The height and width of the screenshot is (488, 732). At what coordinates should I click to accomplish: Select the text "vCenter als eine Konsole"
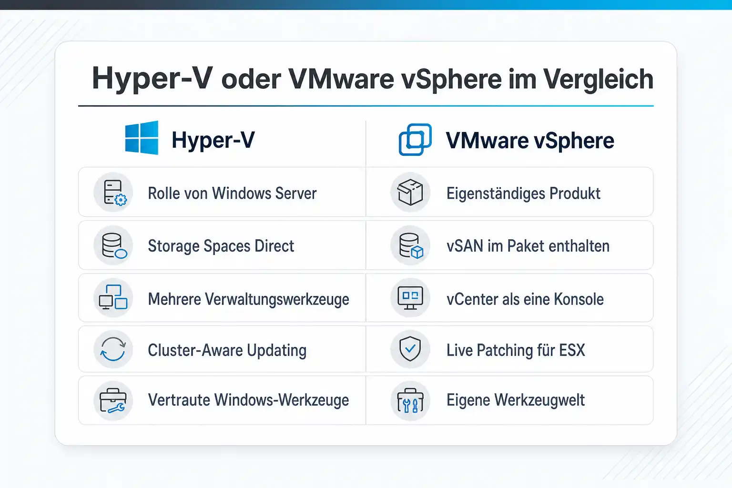click(x=525, y=299)
